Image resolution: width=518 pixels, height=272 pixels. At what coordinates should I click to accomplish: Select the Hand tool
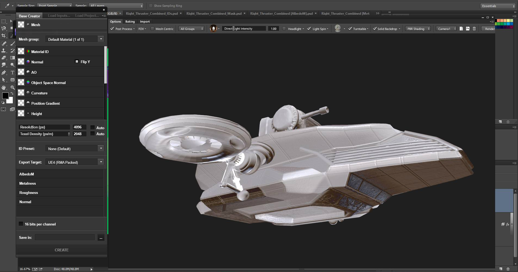coord(4,88)
